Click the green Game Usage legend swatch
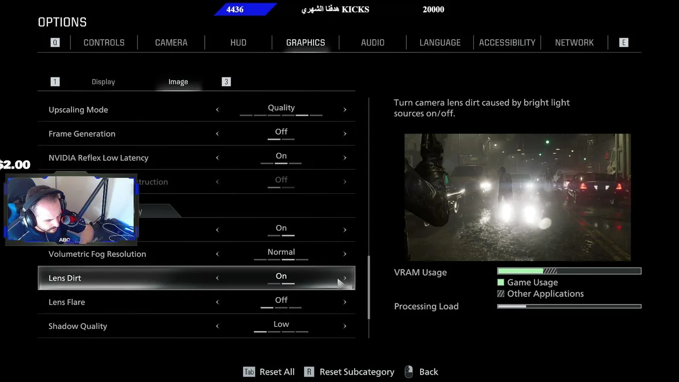Screen dimensions: 679x382 (x=501, y=282)
